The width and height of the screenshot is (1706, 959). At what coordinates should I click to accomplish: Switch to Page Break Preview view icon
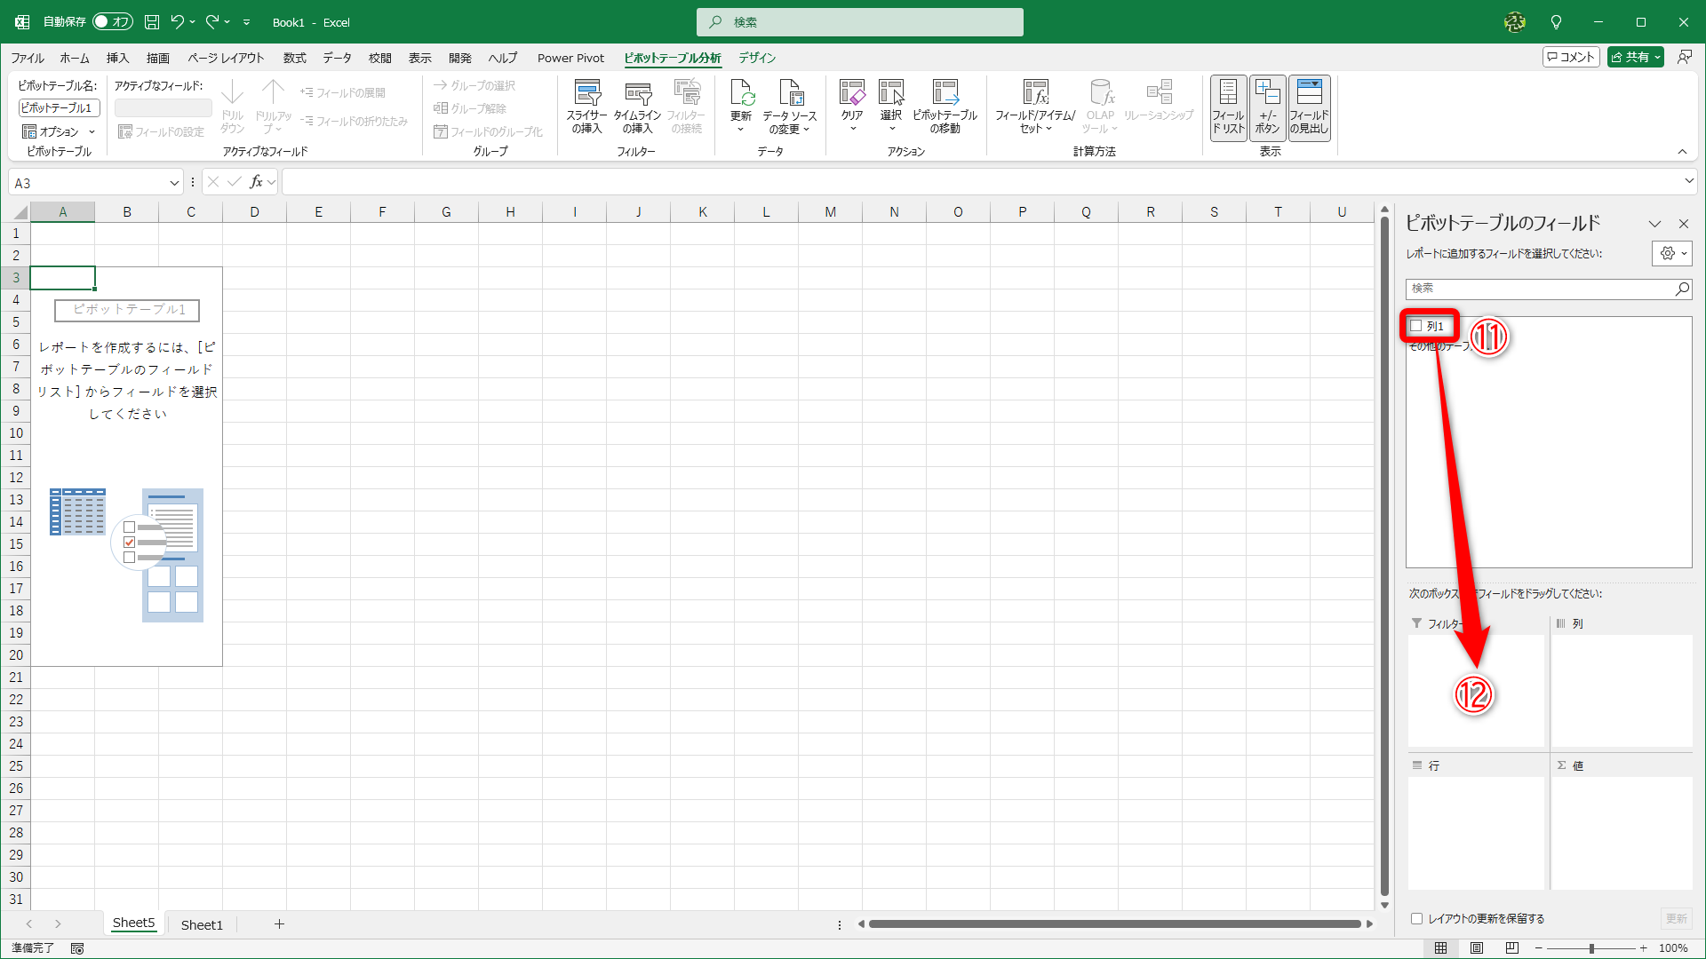(1511, 947)
